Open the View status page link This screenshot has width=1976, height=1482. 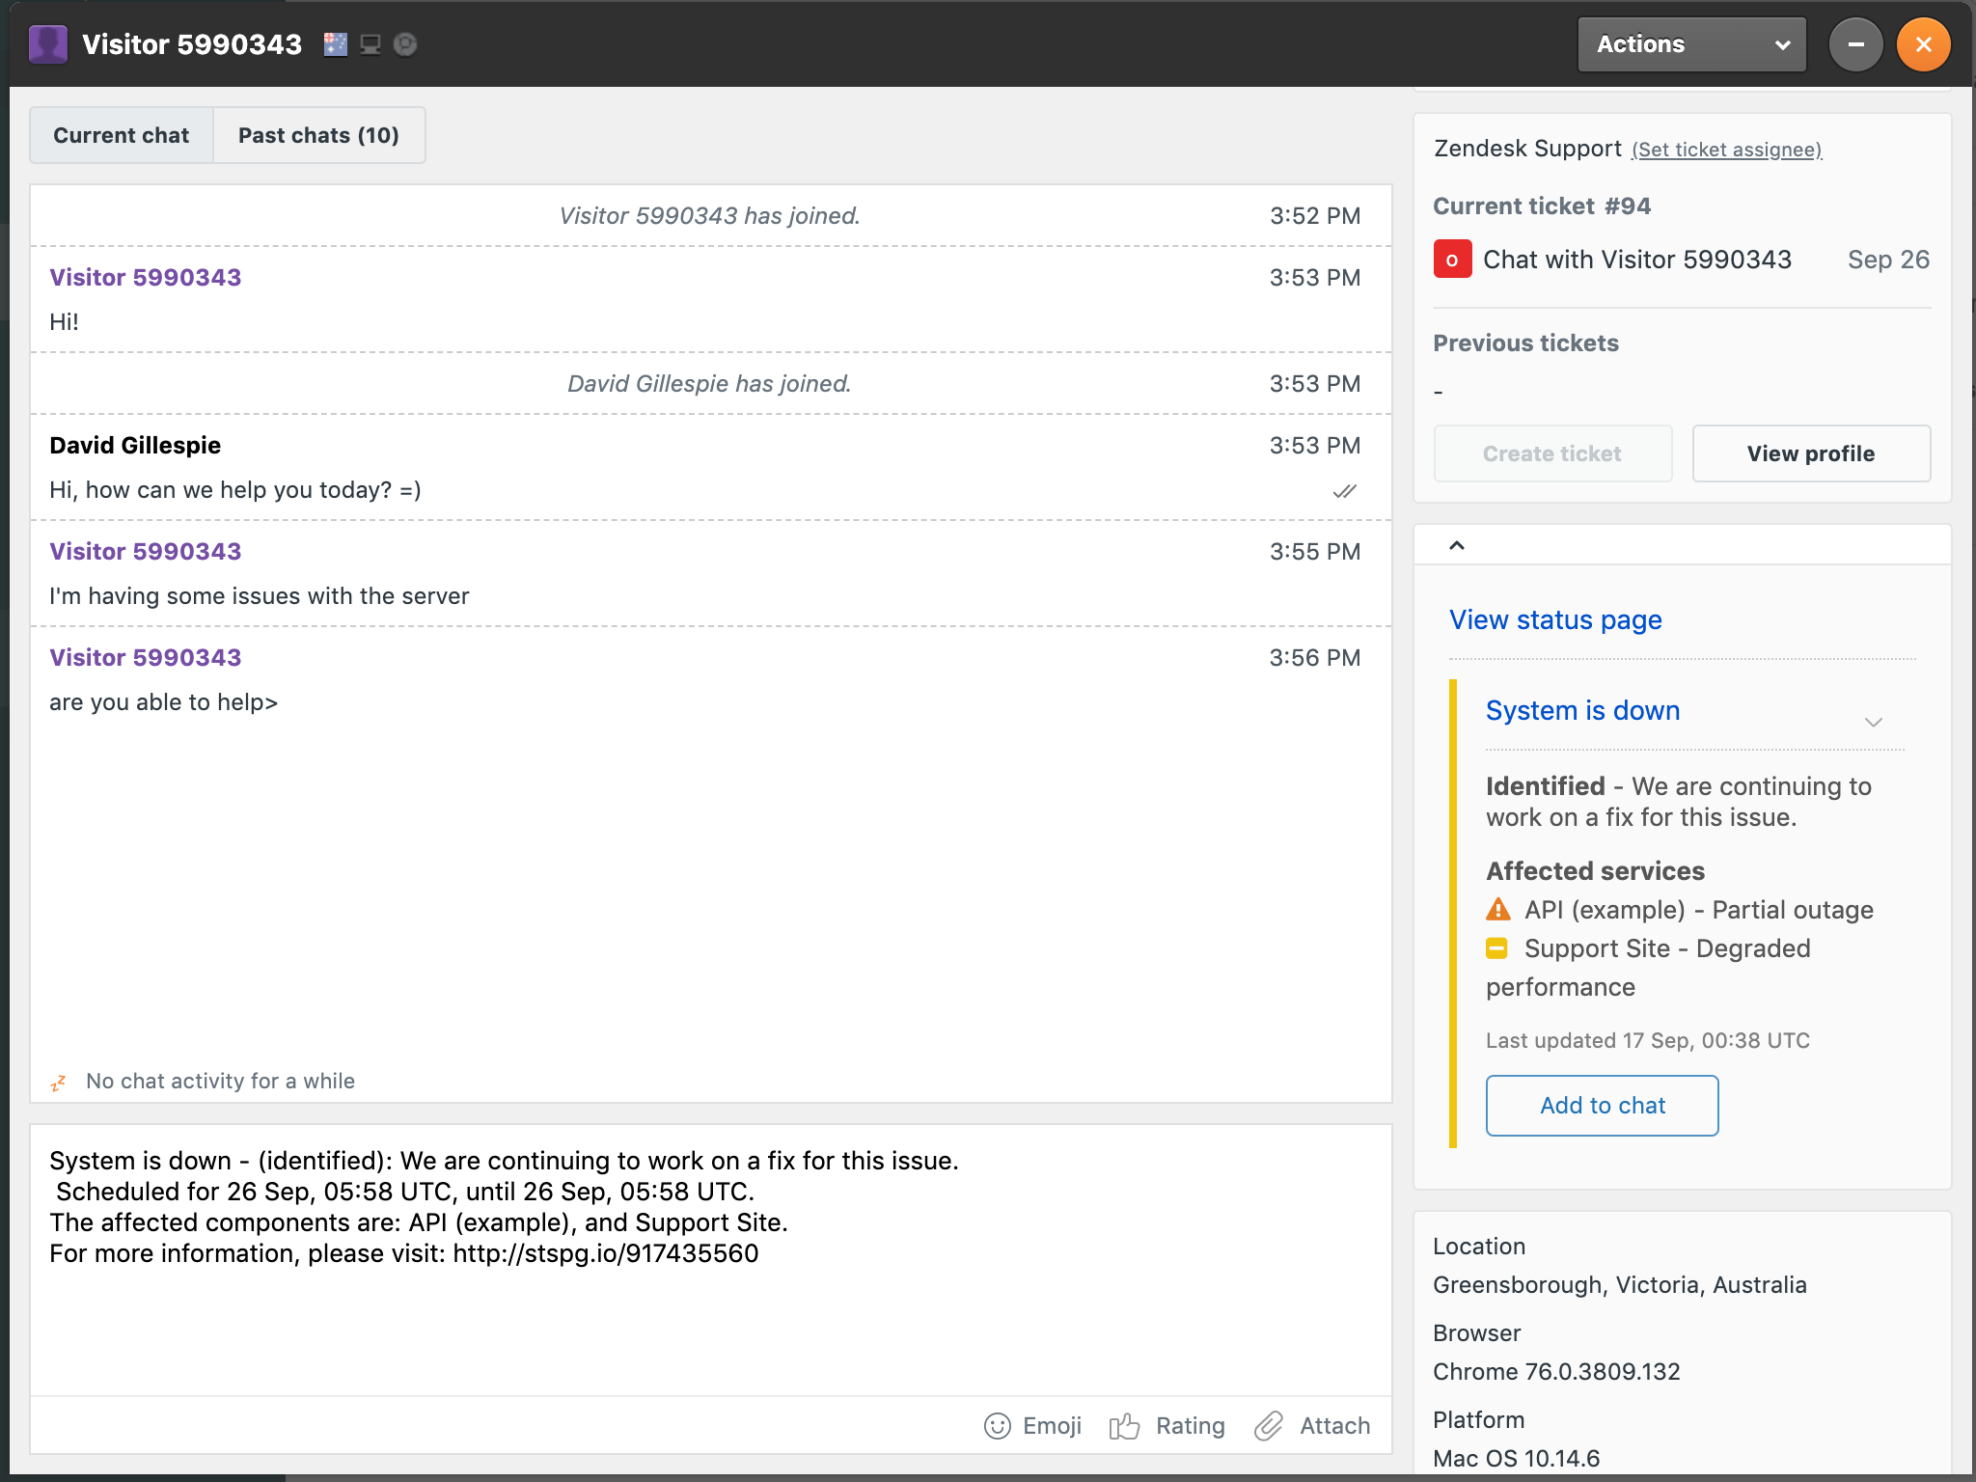pos(1555,619)
